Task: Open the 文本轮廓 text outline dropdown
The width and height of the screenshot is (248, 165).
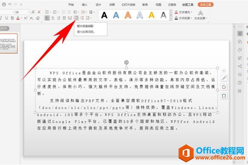Action: (184, 18)
